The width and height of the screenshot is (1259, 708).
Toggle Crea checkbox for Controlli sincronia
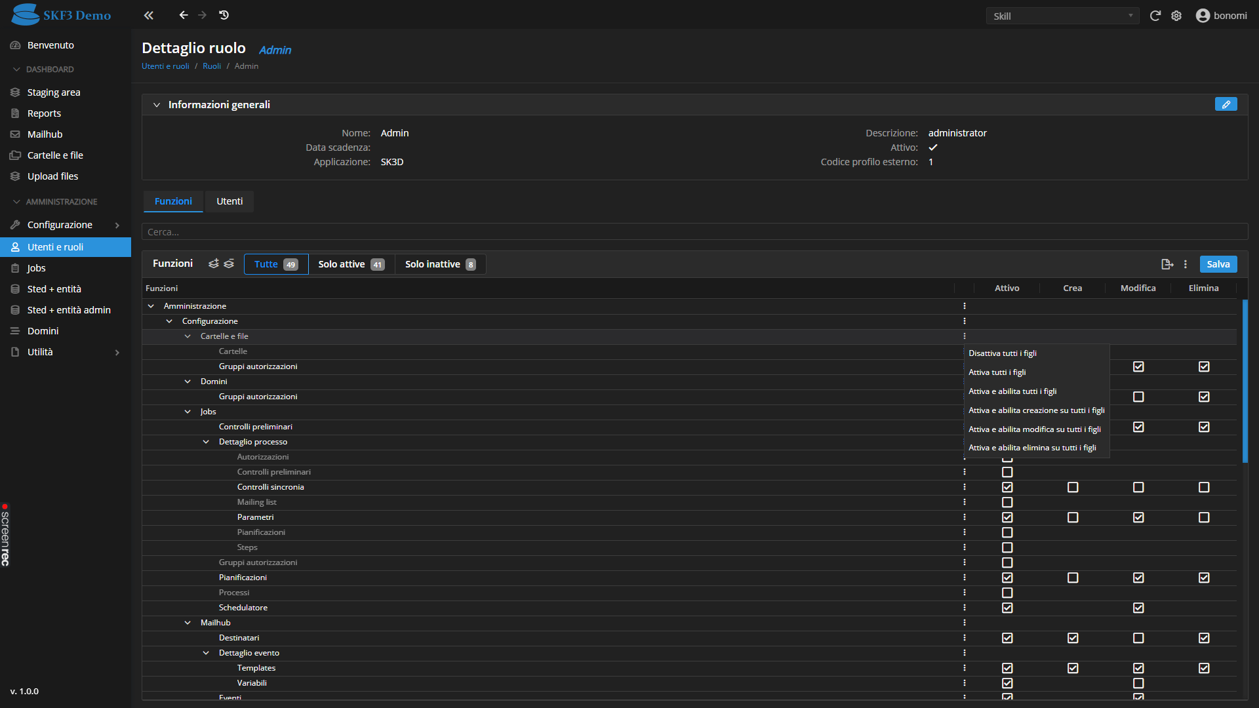[x=1073, y=487]
